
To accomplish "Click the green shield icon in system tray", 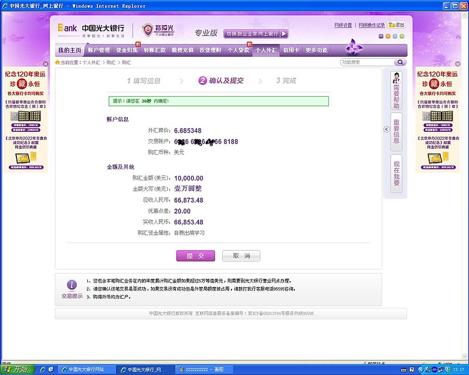I will 448,370.
